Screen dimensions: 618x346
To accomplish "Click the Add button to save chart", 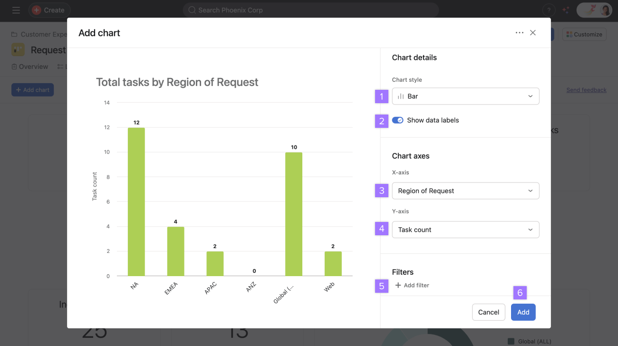I will (523, 312).
